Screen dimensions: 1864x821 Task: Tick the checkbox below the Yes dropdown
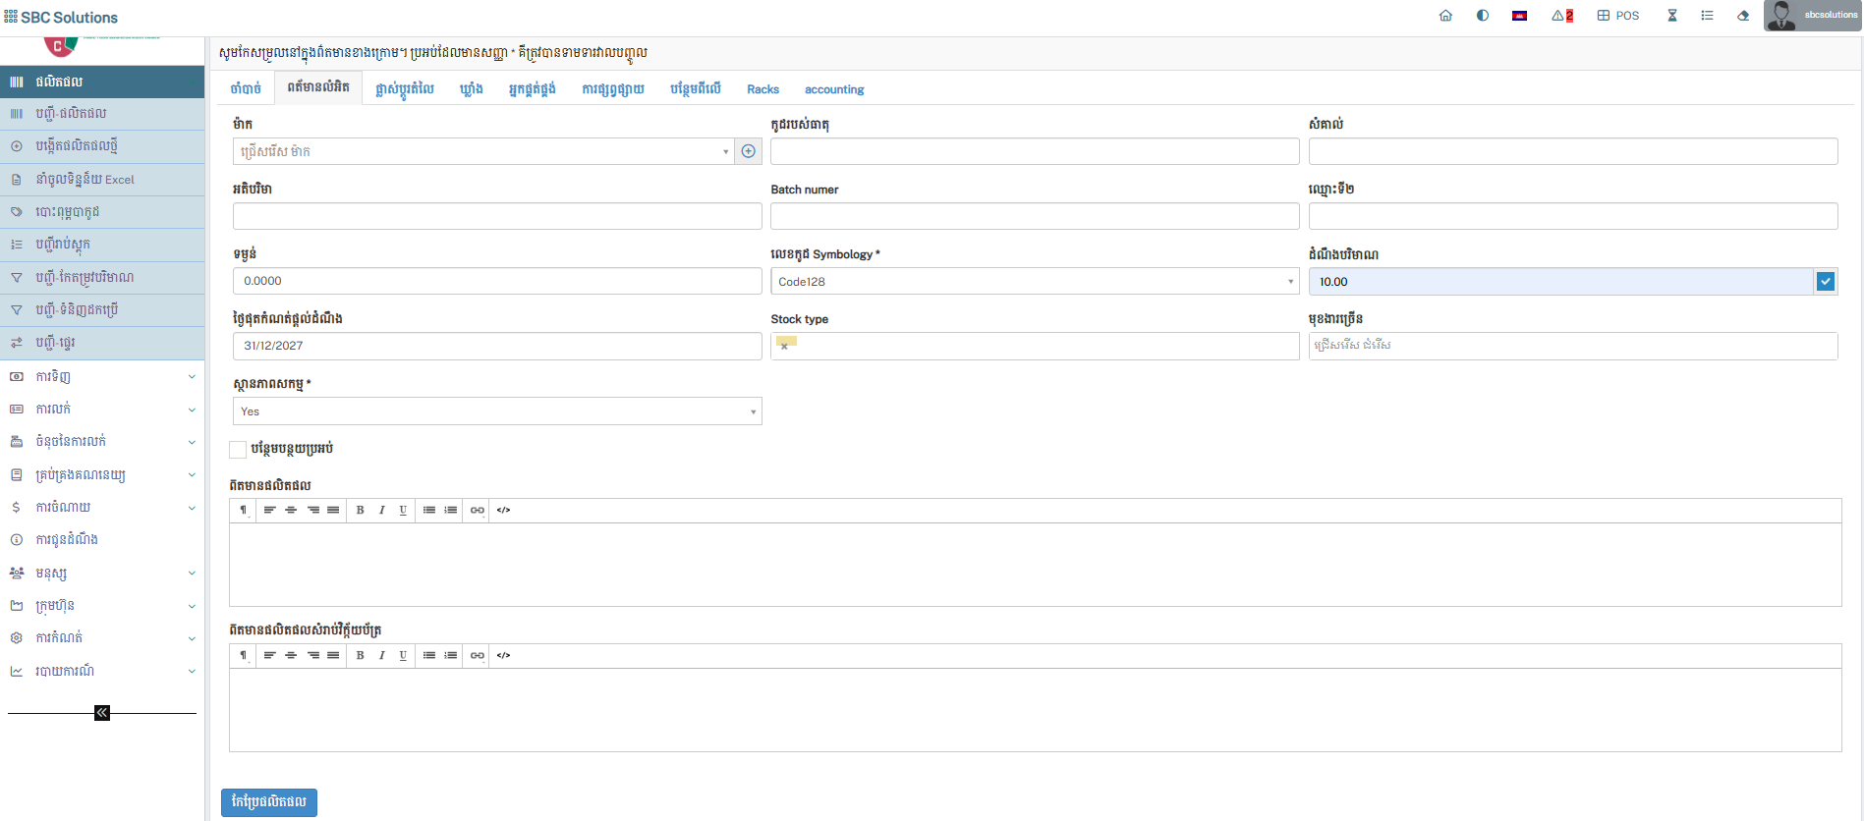coord(238,449)
